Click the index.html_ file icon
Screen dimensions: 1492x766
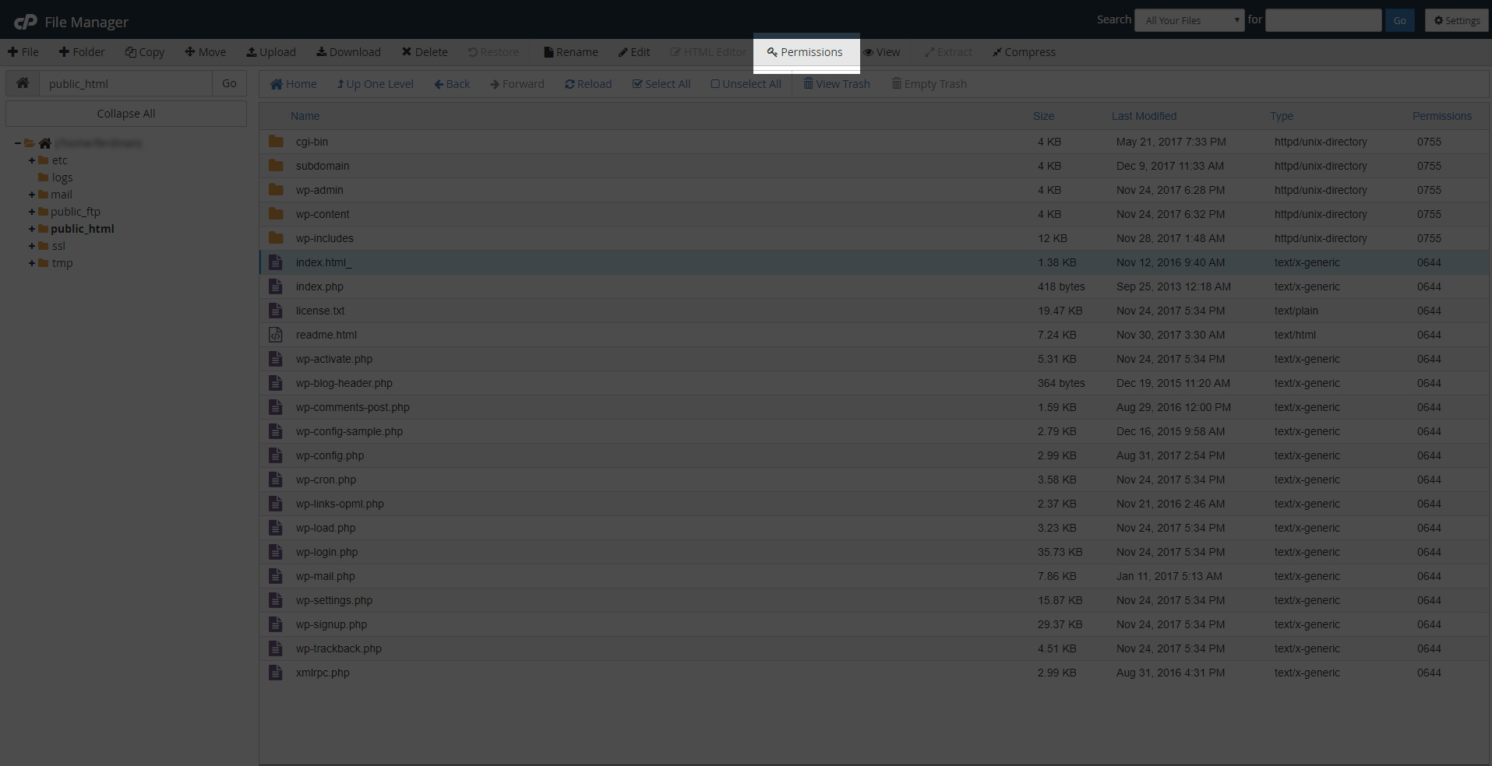pyautogui.click(x=276, y=262)
